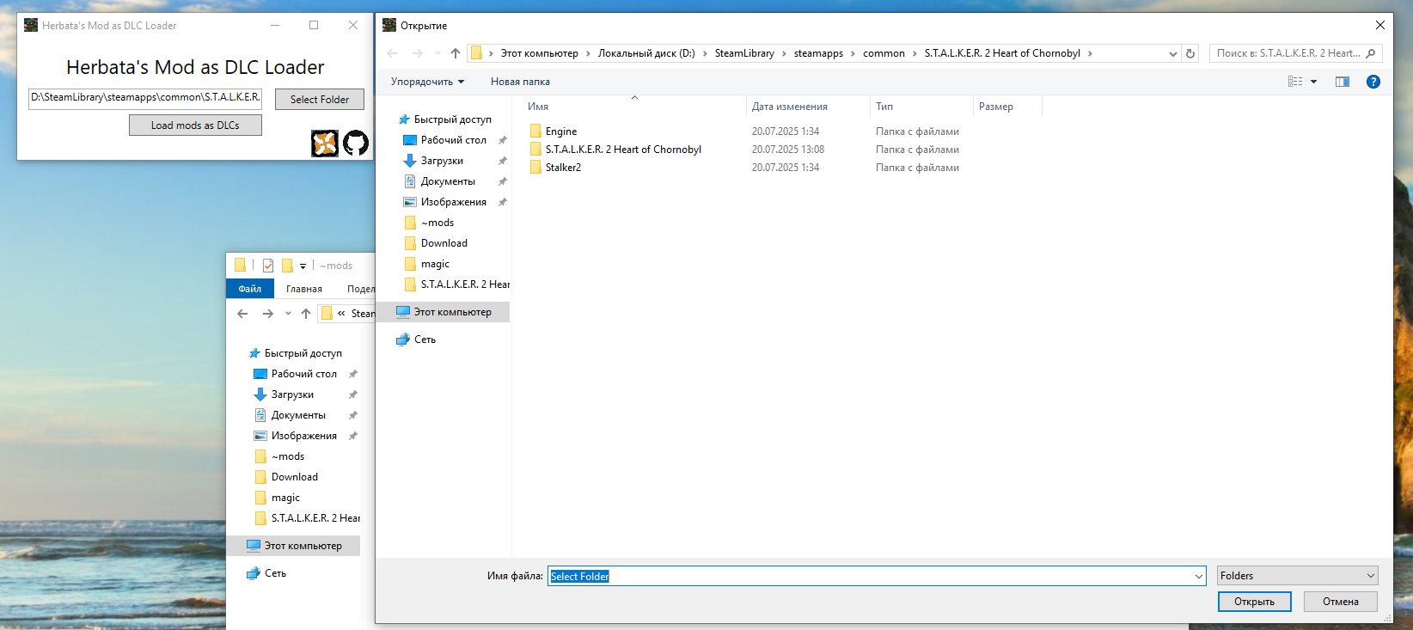The height and width of the screenshot is (630, 1413).
Task: Click the Имя файла input field
Action: (877, 576)
